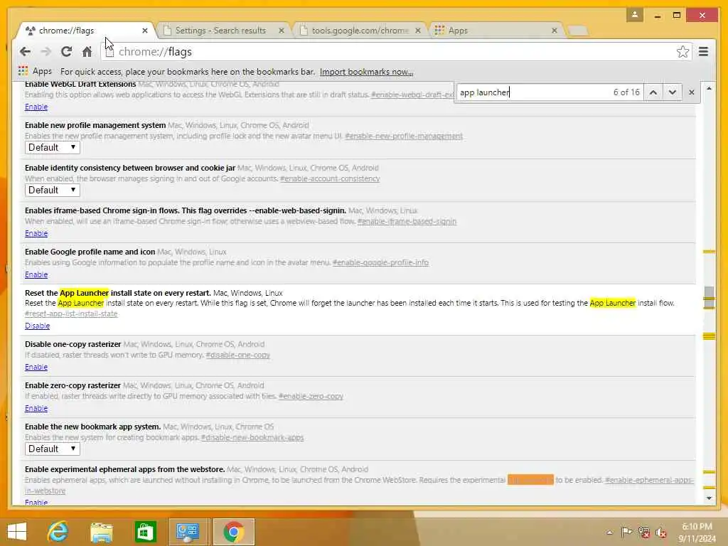728x546 pixels.
Task: Enable WebGL Draft Extensions flag
Action: pyautogui.click(x=36, y=107)
